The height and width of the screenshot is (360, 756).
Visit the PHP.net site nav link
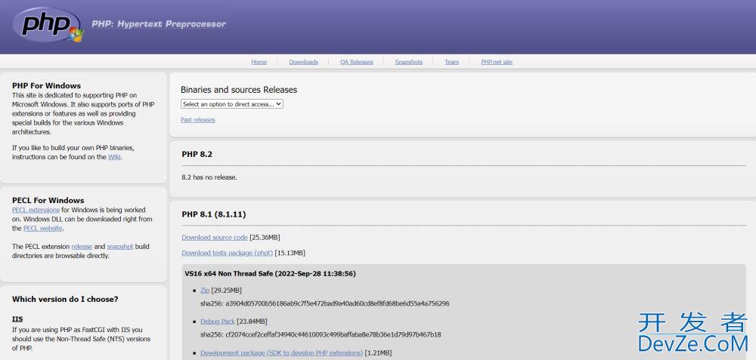coord(497,62)
